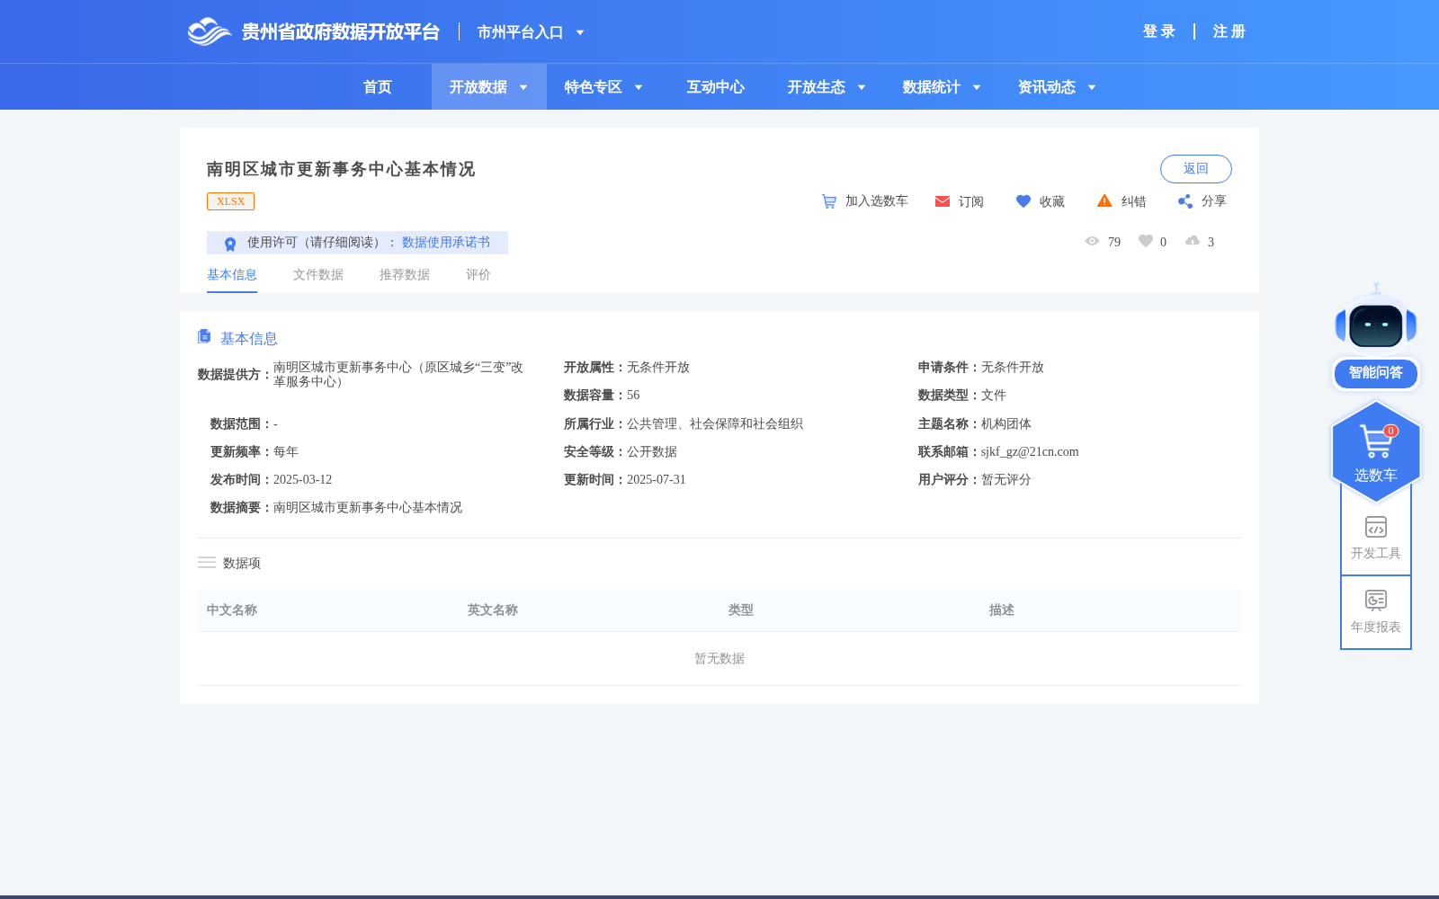
Task: Click the 返回 button
Action: (1196, 169)
